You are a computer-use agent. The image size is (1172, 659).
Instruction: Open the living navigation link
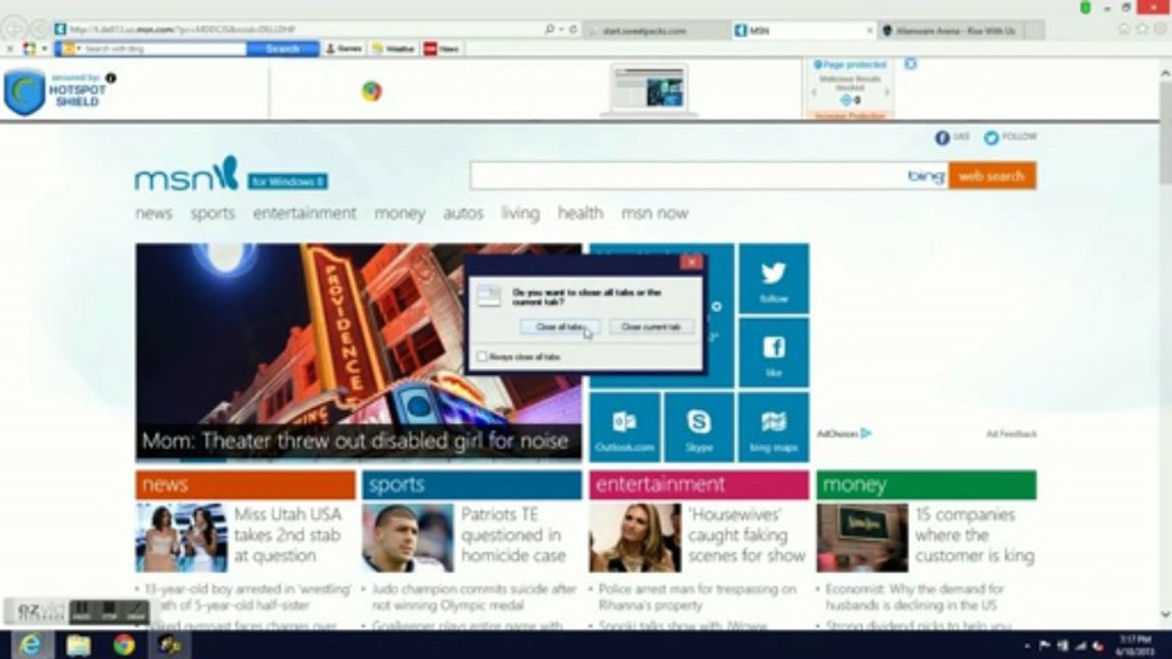pyautogui.click(x=520, y=213)
